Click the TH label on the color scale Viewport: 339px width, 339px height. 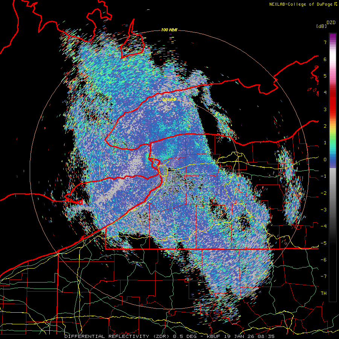[324, 293]
